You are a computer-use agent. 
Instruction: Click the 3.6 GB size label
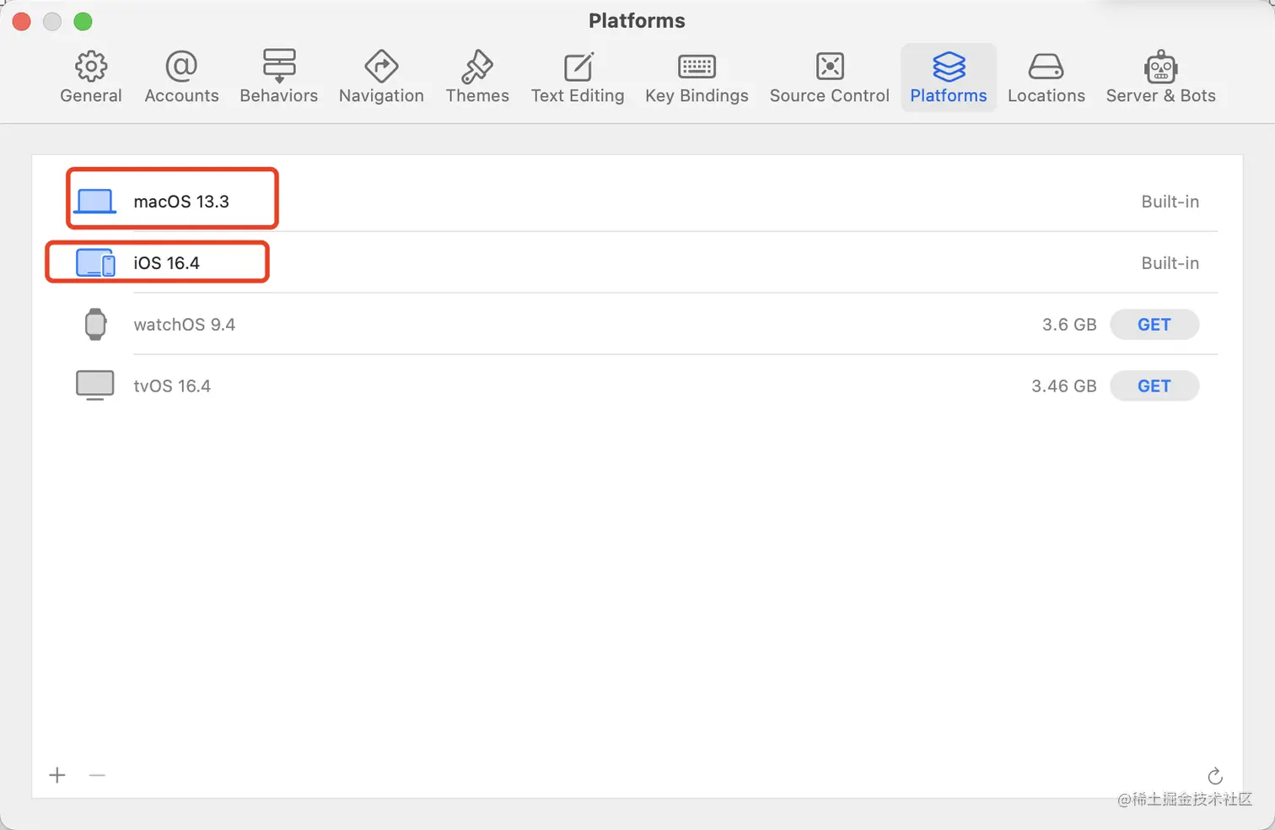click(1069, 325)
